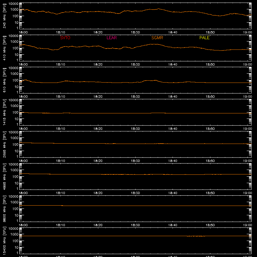Select the 1415 MHz [SFU] axis title

click(4, 112)
